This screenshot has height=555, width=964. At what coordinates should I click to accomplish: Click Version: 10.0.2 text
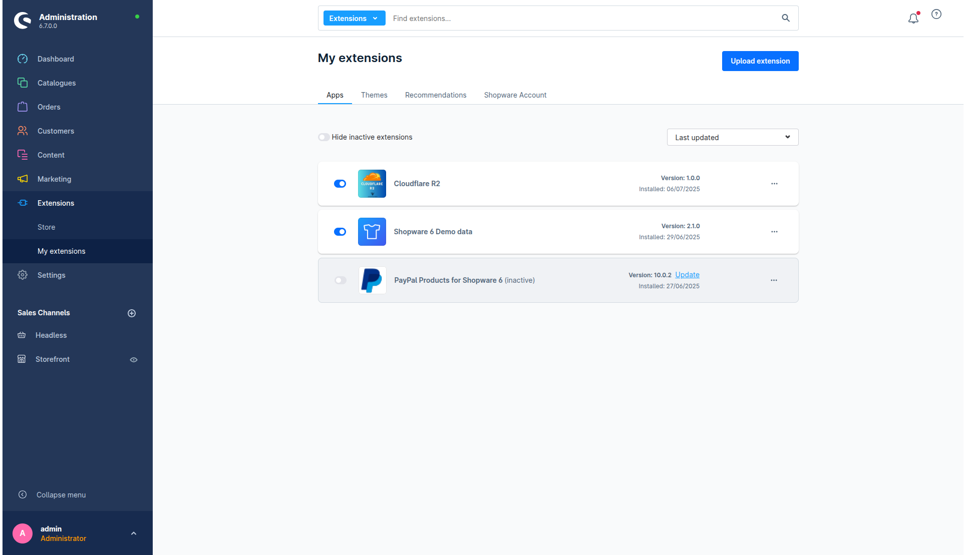(x=650, y=275)
